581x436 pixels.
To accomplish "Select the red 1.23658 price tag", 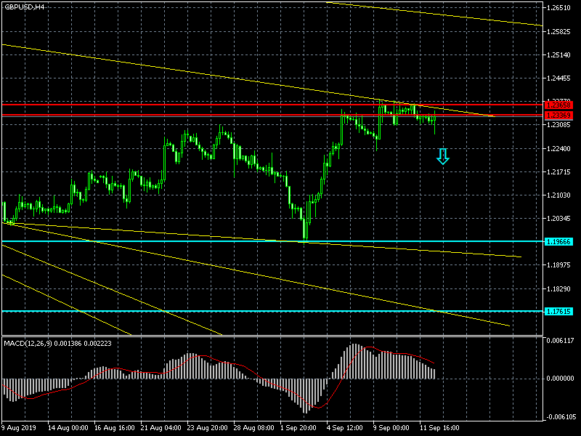I will click(x=558, y=105).
